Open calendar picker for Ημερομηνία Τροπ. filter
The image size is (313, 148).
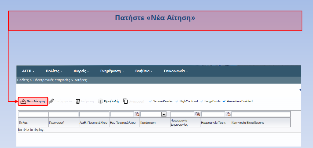click(x=228, y=114)
